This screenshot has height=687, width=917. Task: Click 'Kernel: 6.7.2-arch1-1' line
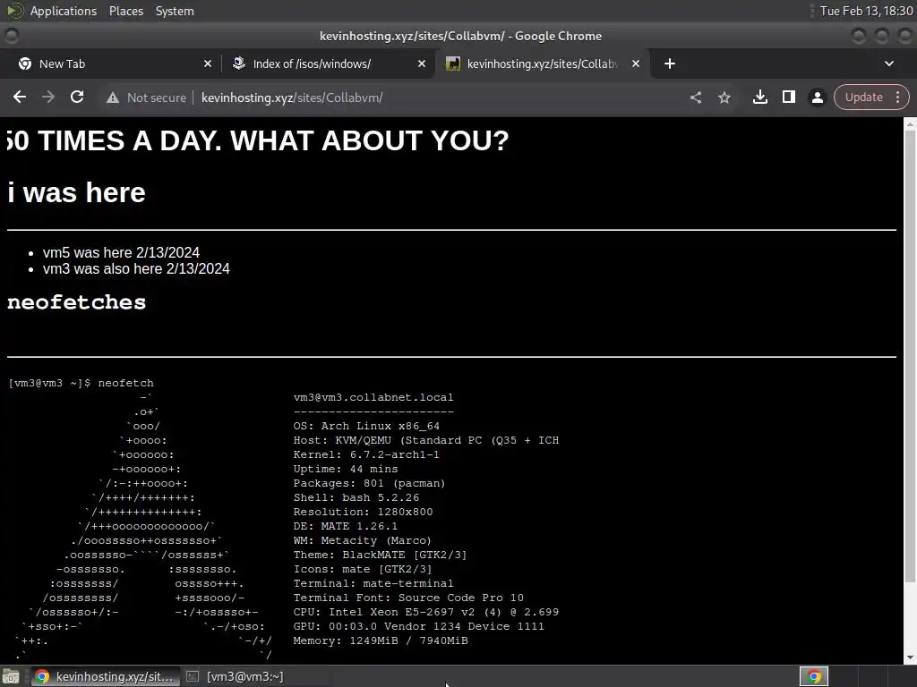[366, 454]
